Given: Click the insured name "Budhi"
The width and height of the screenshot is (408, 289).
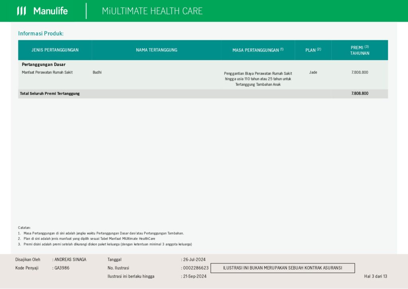Looking at the screenshot, I should click(x=97, y=72).
